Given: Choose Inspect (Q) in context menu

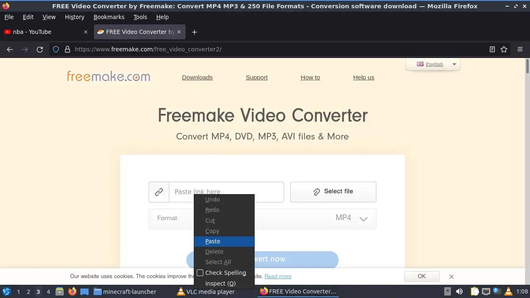Looking at the screenshot, I should pos(224,284).
